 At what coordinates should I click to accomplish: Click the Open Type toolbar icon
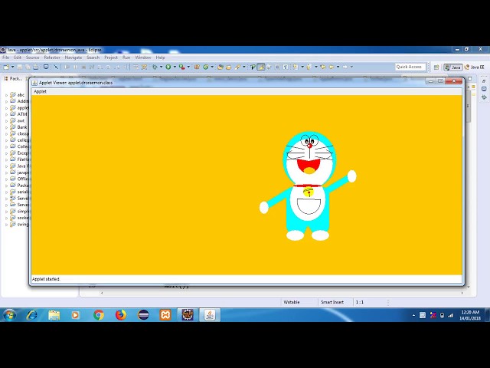[x=220, y=67]
